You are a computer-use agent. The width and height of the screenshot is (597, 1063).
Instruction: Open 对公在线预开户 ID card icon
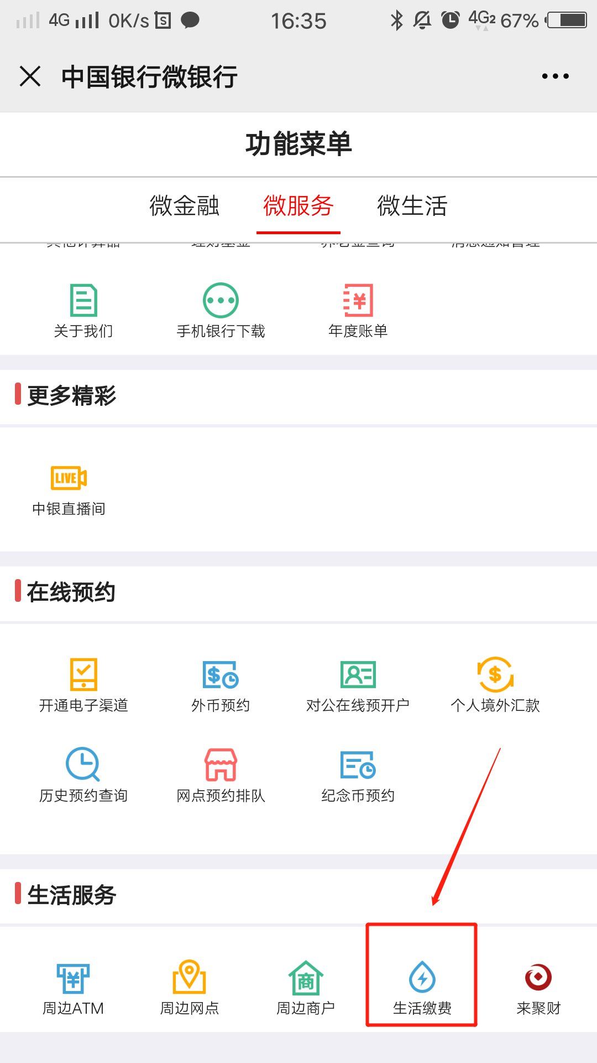pyautogui.click(x=358, y=674)
